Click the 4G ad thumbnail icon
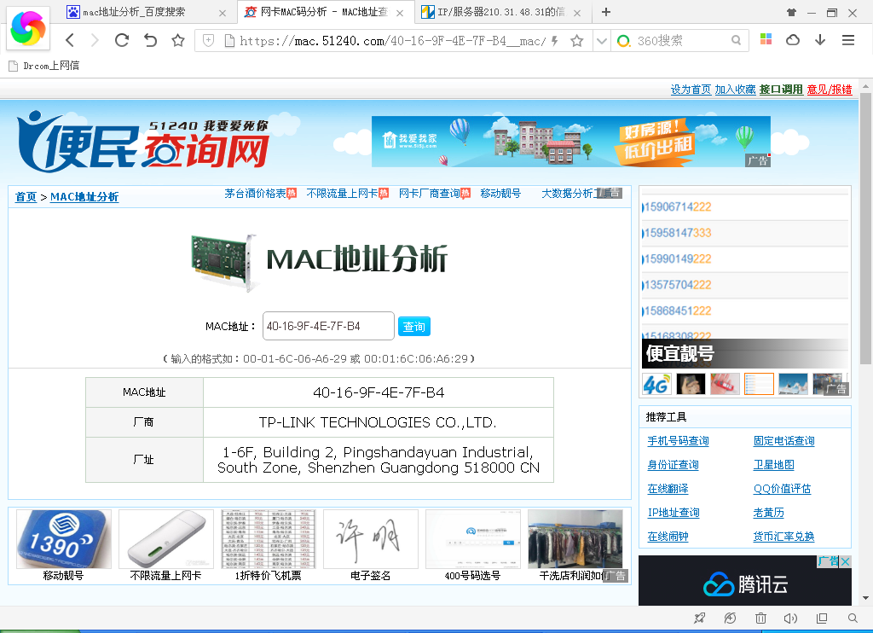The image size is (873, 633). click(657, 384)
